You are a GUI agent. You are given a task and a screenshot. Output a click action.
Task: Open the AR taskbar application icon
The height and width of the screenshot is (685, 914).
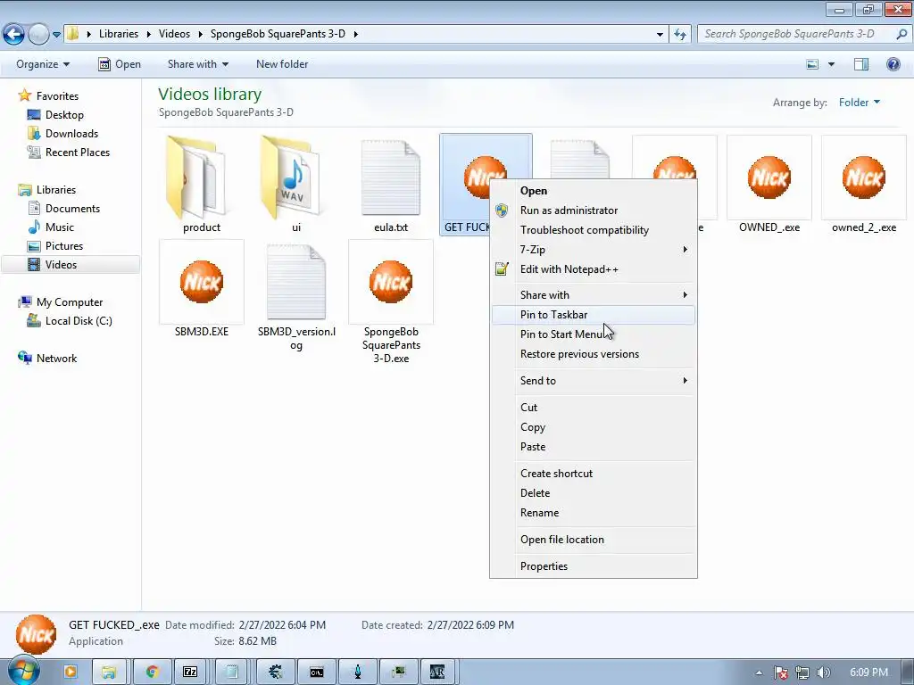(x=437, y=672)
